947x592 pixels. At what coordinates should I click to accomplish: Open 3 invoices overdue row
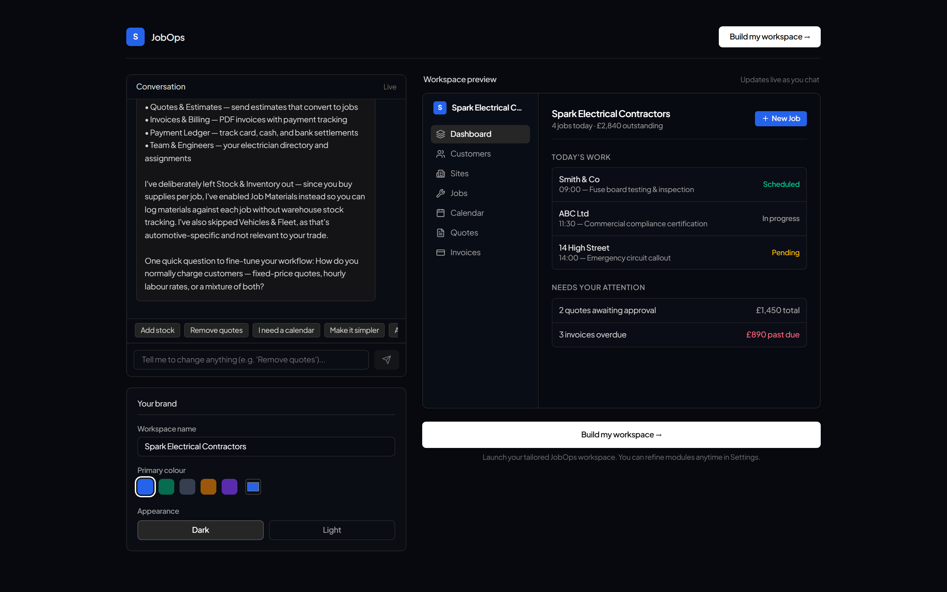[679, 335]
